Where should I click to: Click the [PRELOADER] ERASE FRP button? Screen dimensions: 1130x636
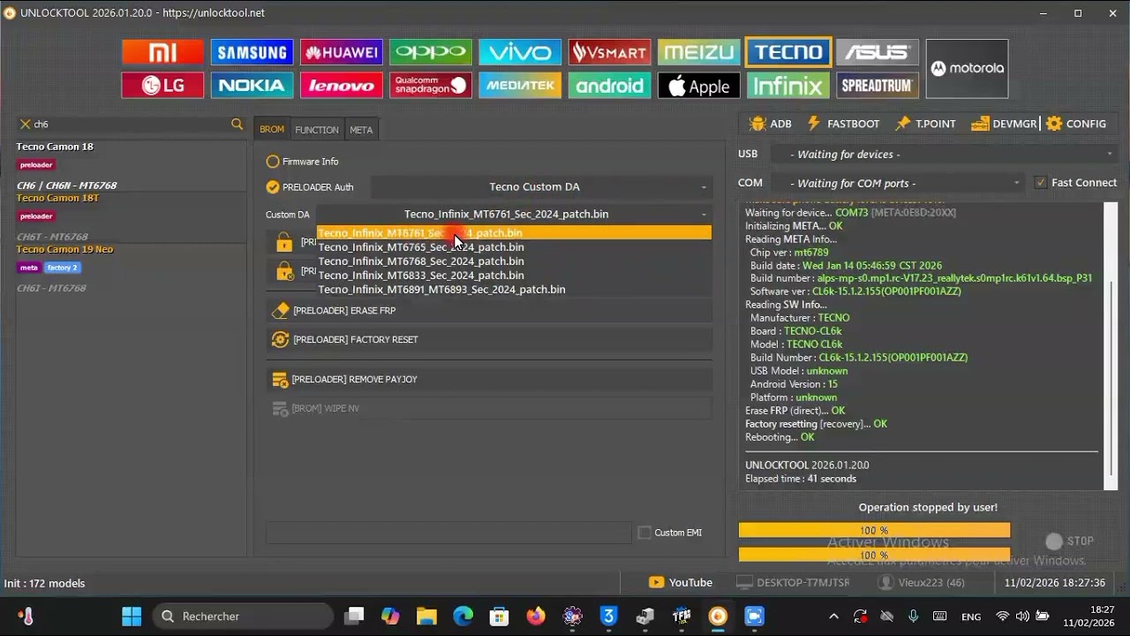(489, 311)
